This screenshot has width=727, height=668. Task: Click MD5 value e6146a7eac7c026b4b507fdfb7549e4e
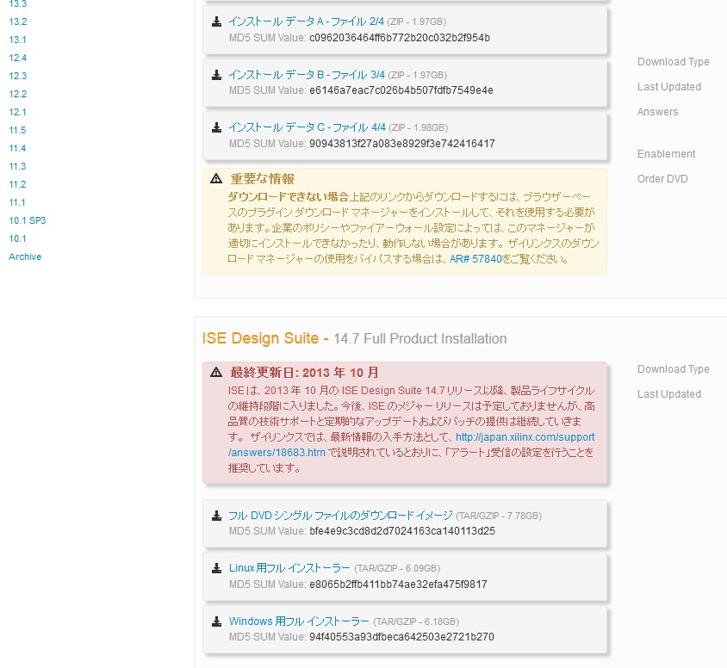(401, 90)
